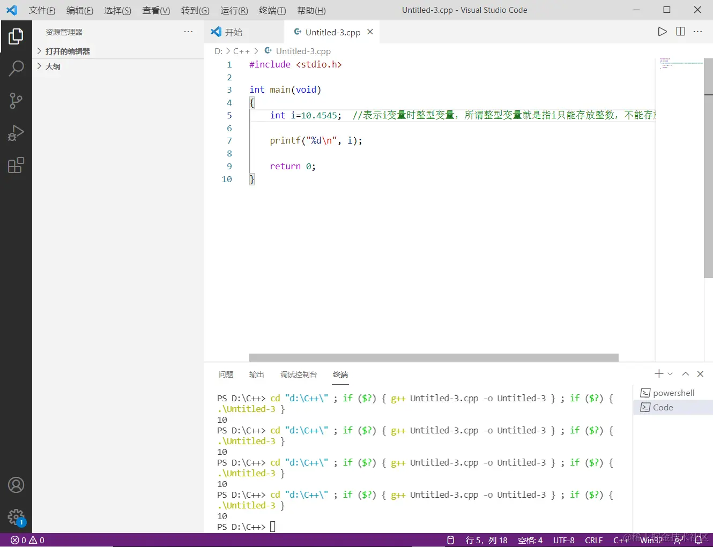This screenshot has width=713, height=547.
Task: Switch to the 问题 panel tab
Action: point(226,374)
